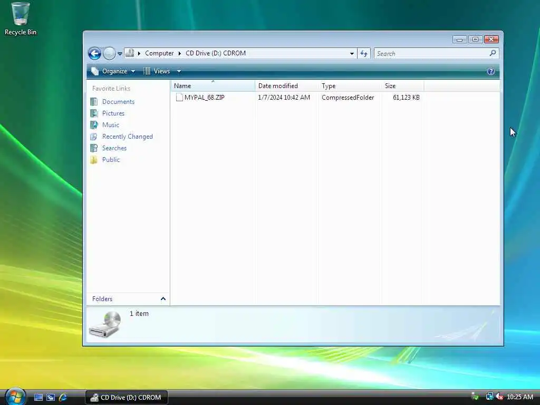Click the search magnifier icon
The image size is (540, 405).
point(493,53)
